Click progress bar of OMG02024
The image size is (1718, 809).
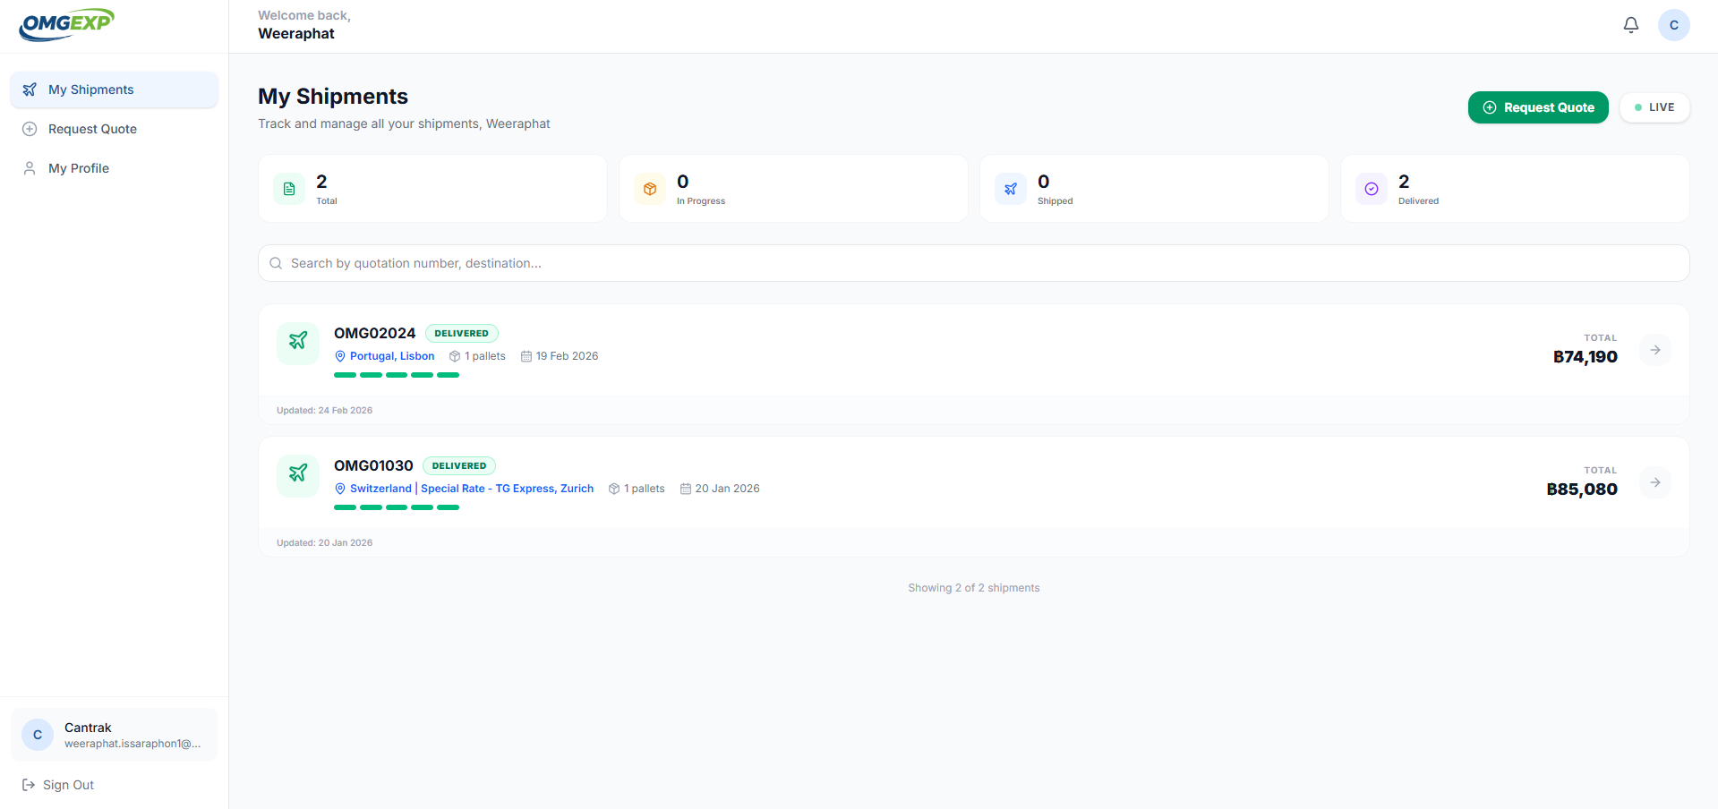(397, 375)
